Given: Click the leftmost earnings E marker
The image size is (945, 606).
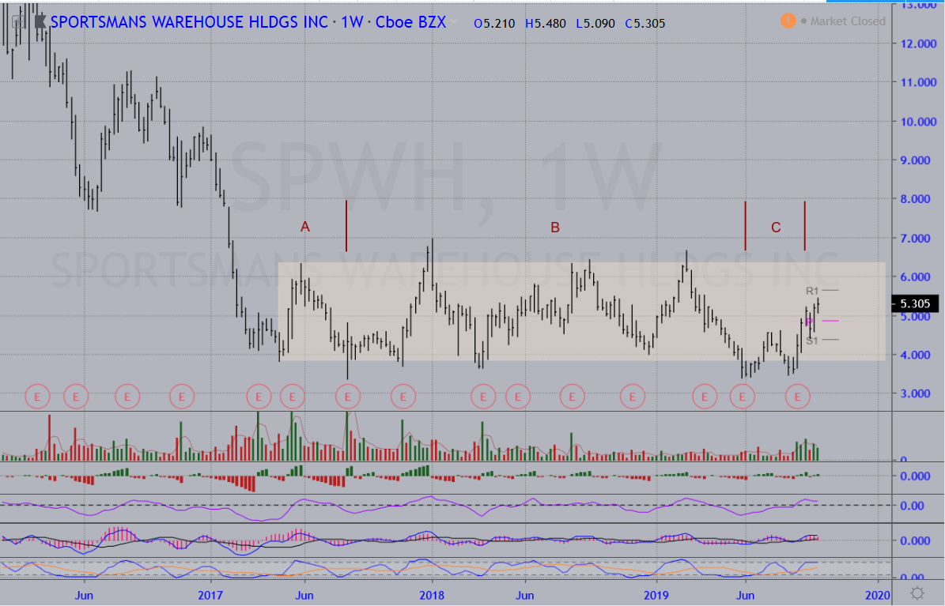Looking at the screenshot, I should (x=37, y=395).
